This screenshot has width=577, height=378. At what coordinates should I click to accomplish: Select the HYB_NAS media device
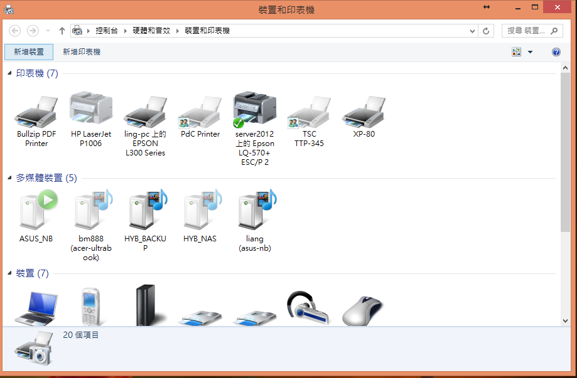tap(202, 210)
